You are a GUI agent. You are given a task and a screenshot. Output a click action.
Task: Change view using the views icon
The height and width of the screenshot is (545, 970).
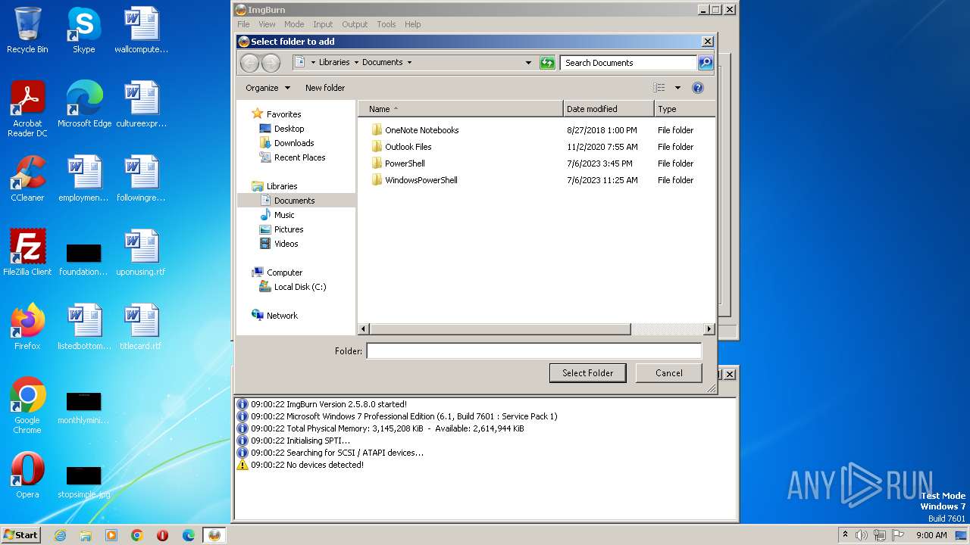click(x=659, y=88)
